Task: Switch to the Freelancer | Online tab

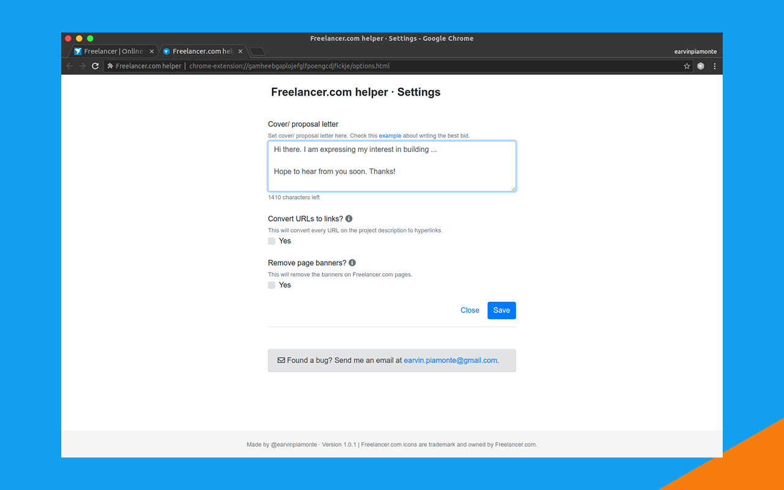Action: (x=113, y=51)
